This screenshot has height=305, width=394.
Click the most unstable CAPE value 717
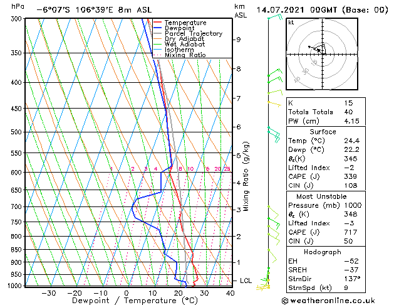coord(351,232)
